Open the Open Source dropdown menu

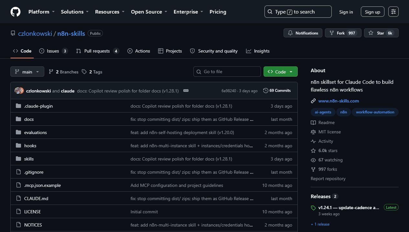(x=149, y=12)
